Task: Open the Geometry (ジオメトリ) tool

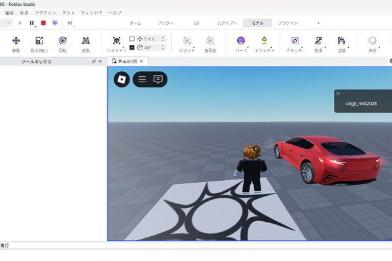Action: (x=116, y=44)
